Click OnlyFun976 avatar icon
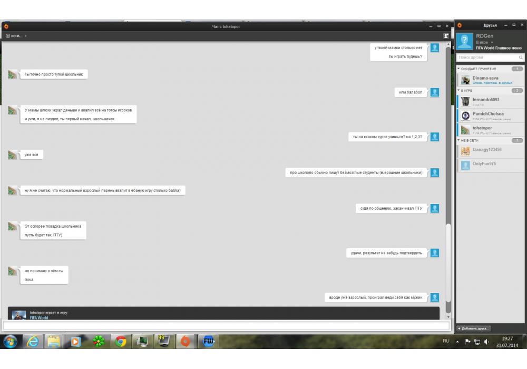This screenshot has width=527, height=369. point(465,166)
